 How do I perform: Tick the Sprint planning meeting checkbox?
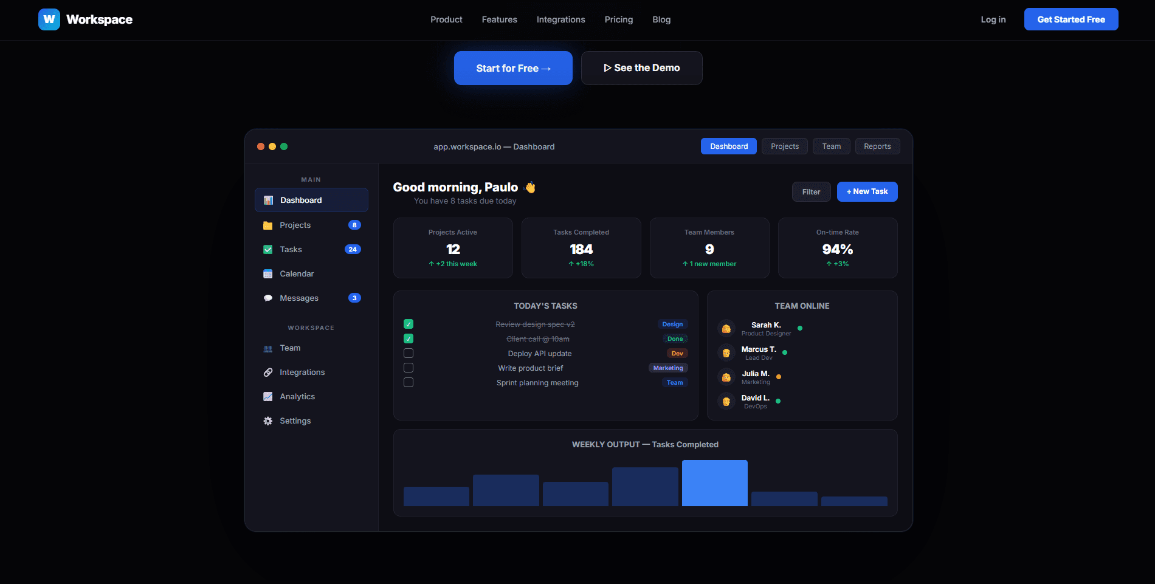tap(409, 382)
